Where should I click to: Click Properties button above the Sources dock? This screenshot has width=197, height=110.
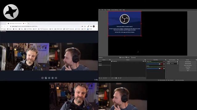pos(122,58)
